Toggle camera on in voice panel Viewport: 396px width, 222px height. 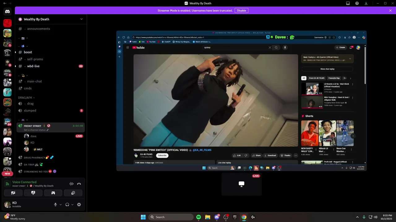pyautogui.click(x=13, y=193)
